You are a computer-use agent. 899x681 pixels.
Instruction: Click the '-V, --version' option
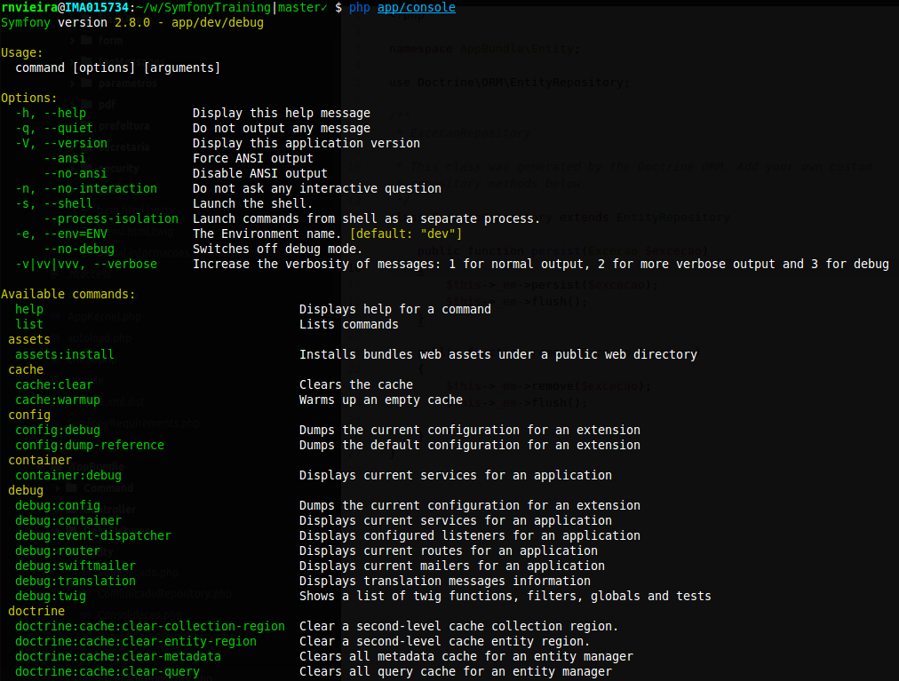click(x=61, y=143)
